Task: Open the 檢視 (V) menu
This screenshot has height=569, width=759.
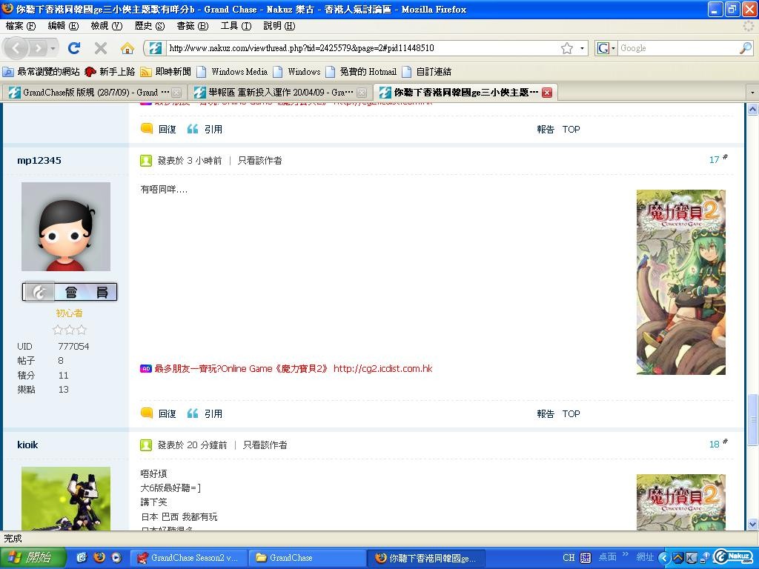Action: pos(107,26)
